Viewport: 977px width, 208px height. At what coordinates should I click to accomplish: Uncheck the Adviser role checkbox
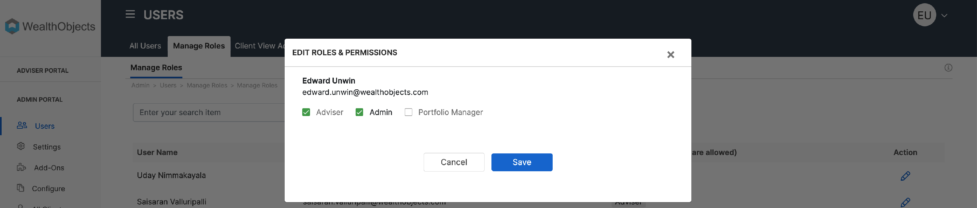click(306, 112)
